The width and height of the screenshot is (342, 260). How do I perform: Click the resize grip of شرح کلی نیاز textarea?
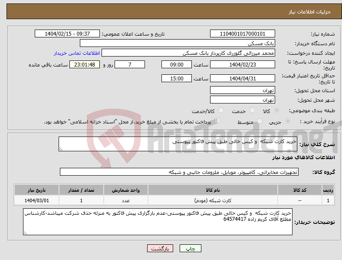(61, 149)
